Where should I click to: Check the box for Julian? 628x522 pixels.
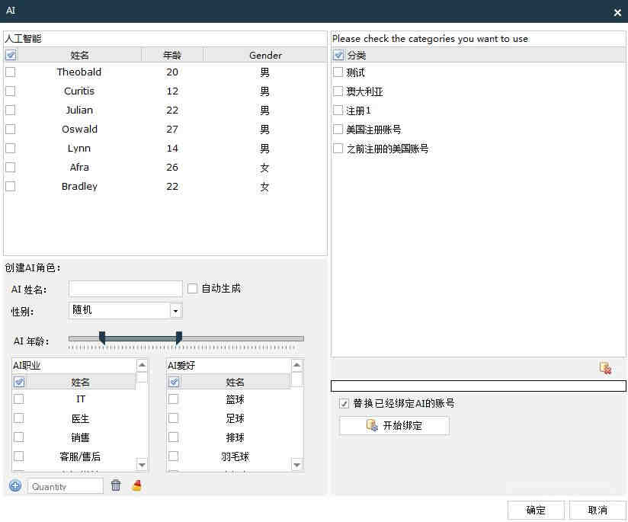[x=11, y=110]
